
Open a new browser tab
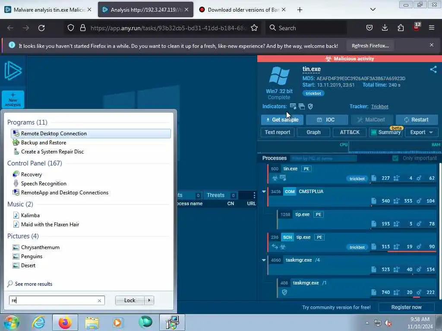[300, 10]
